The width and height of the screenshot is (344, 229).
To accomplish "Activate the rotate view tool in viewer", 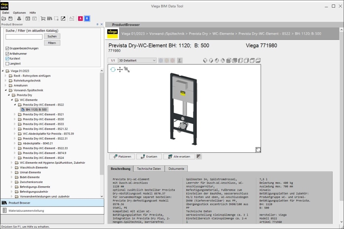I will point(113,69).
